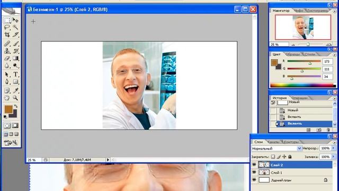Select the Blur tool
Viewport: 339px width, 191px height.
click(x=7, y=66)
